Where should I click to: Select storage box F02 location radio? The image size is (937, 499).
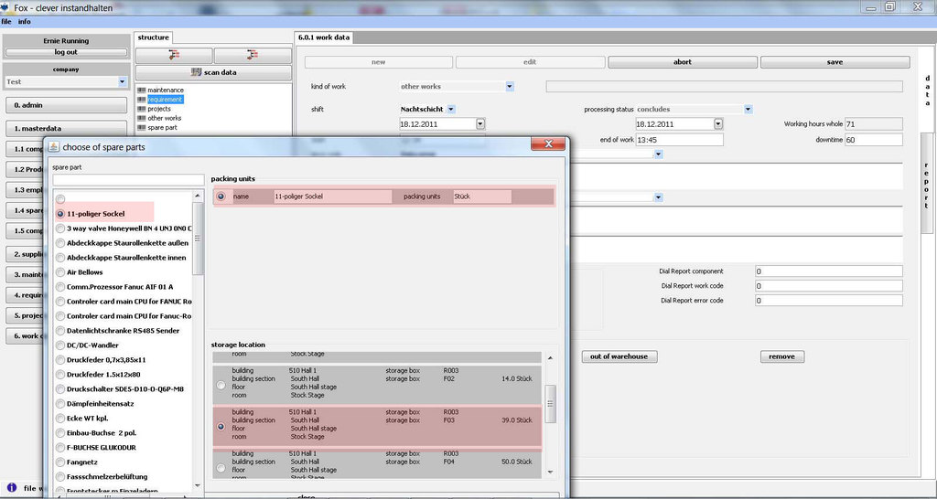[x=221, y=386]
